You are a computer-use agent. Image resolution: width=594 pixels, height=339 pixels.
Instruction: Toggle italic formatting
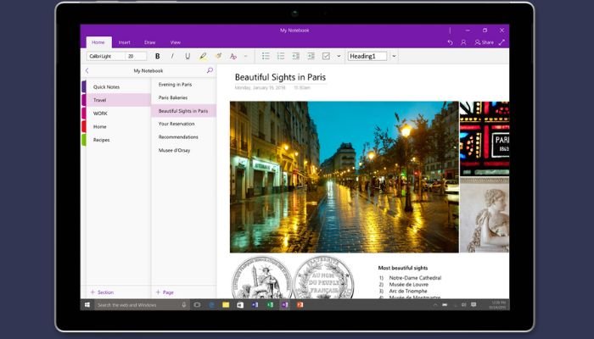[172, 57]
